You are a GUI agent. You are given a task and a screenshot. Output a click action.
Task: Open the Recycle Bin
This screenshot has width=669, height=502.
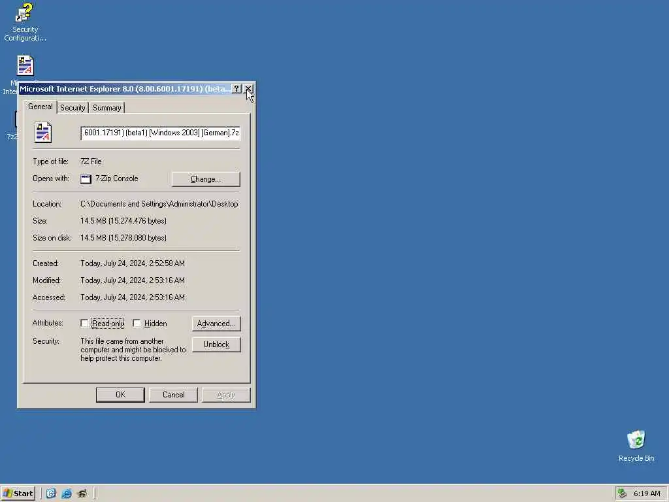636,446
